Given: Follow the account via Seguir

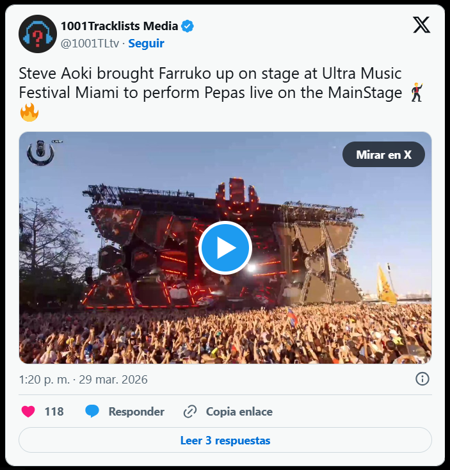Looking at the screenshot, I should click(146, 44).
